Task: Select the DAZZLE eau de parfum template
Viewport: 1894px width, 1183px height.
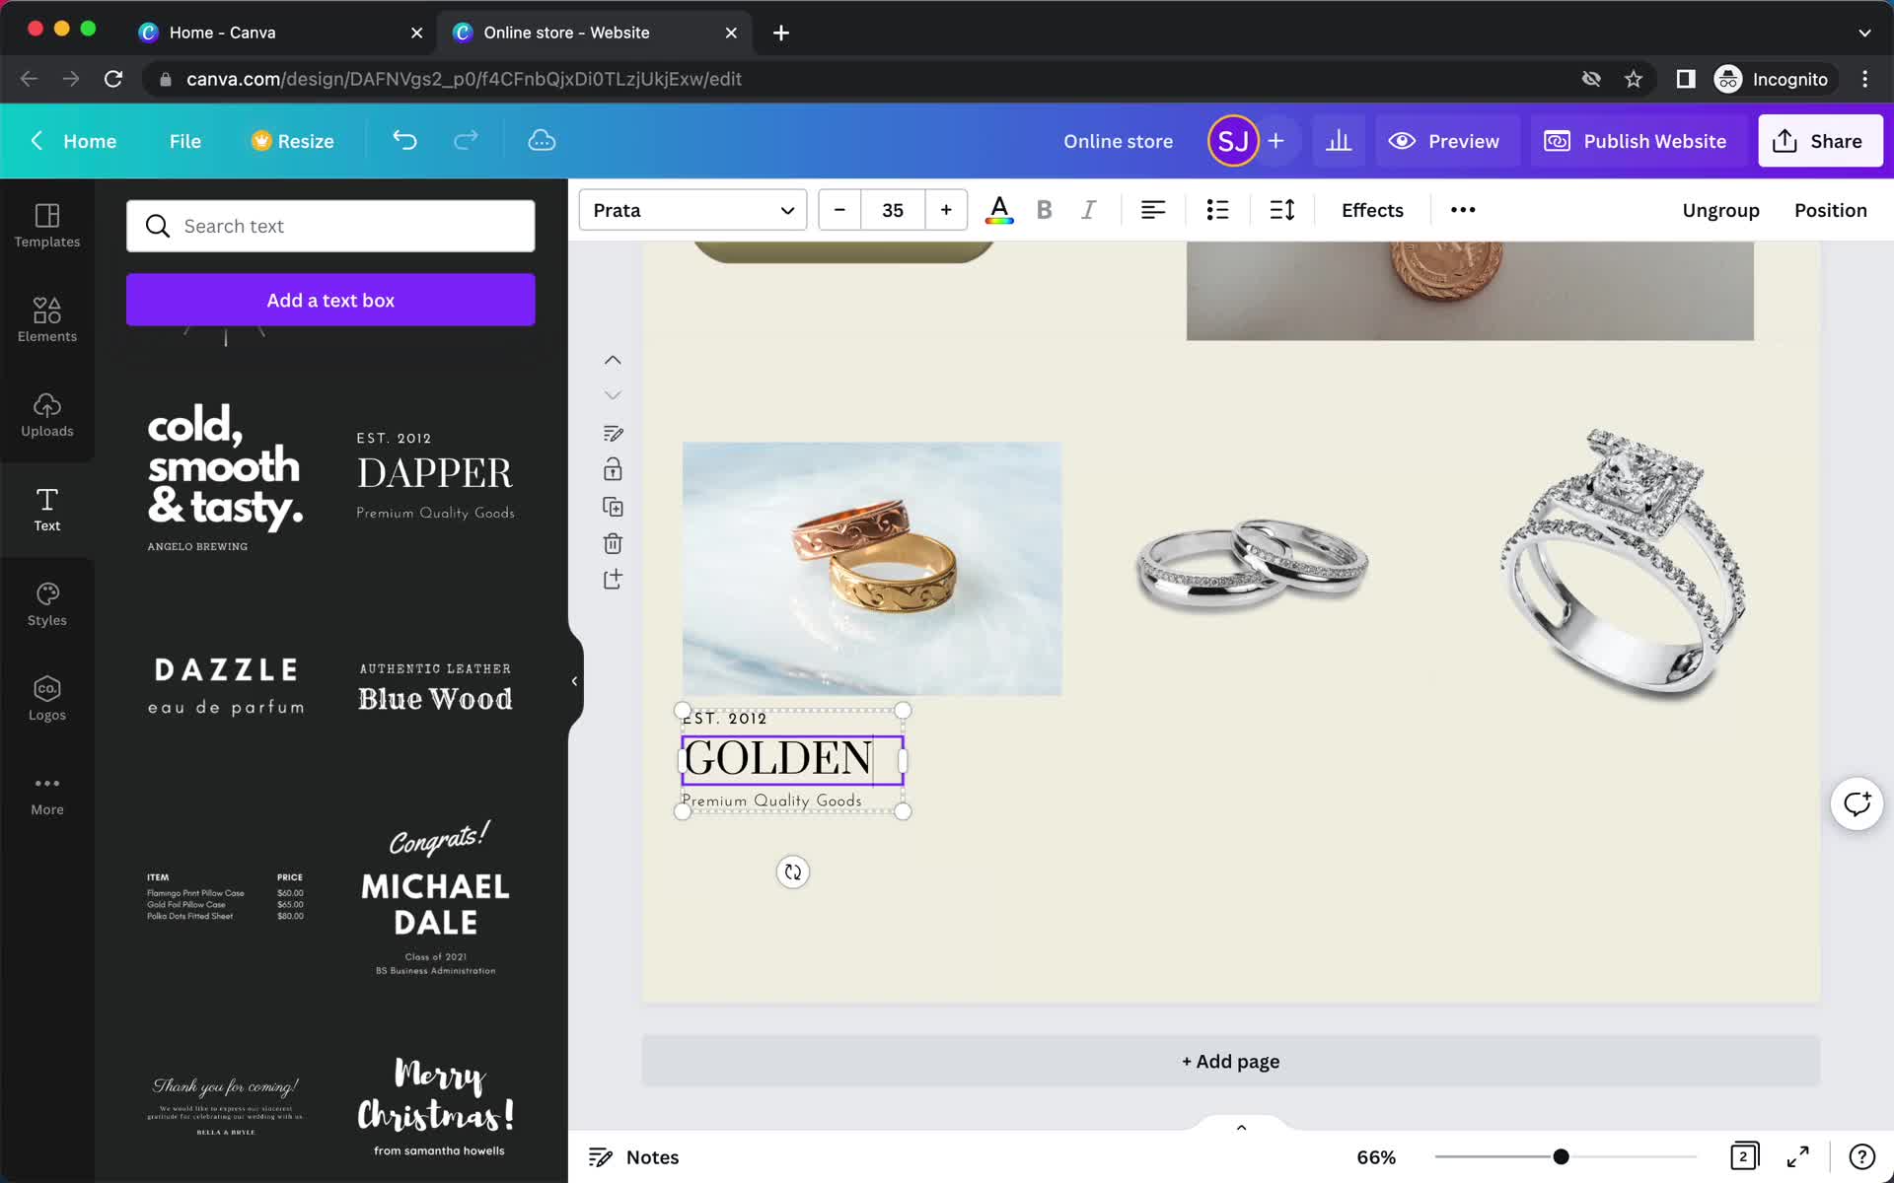Action: click(x=226, y=686)
